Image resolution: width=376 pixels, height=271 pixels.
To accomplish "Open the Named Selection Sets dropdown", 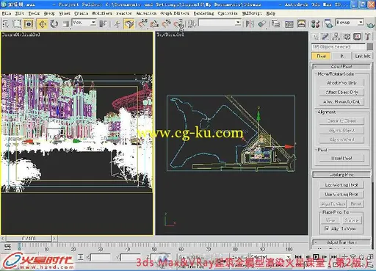I will [220, 23].
